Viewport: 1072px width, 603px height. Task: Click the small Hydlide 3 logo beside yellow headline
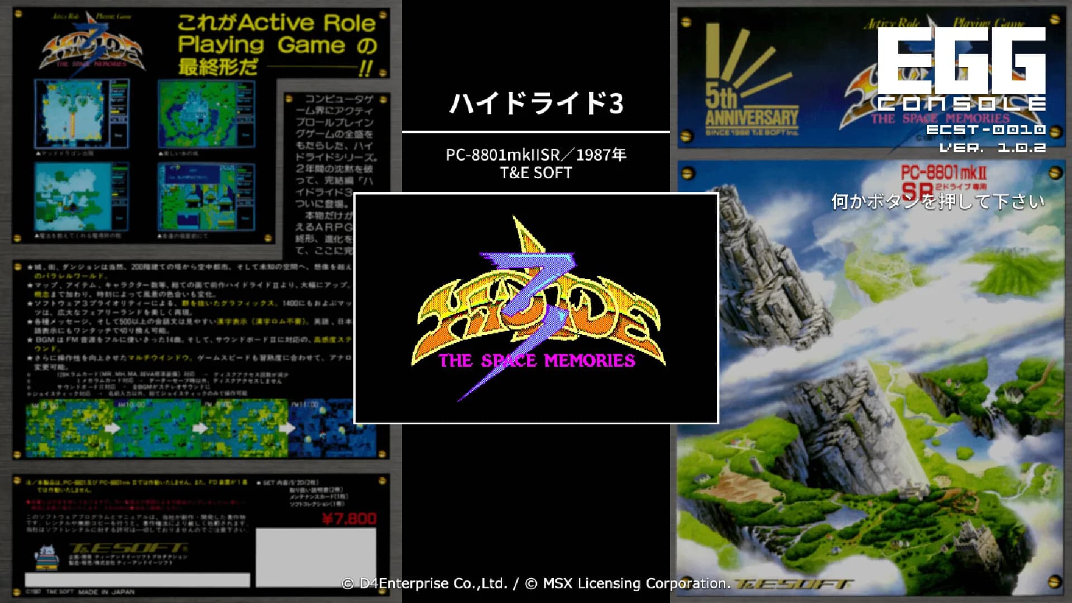[x=92, y=45]
